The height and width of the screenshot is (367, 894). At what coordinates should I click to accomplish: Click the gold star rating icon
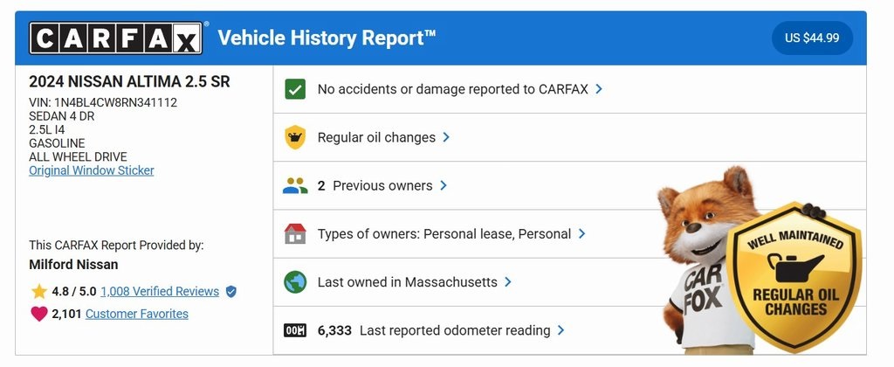pyautogui.click(x=38, y=292)
